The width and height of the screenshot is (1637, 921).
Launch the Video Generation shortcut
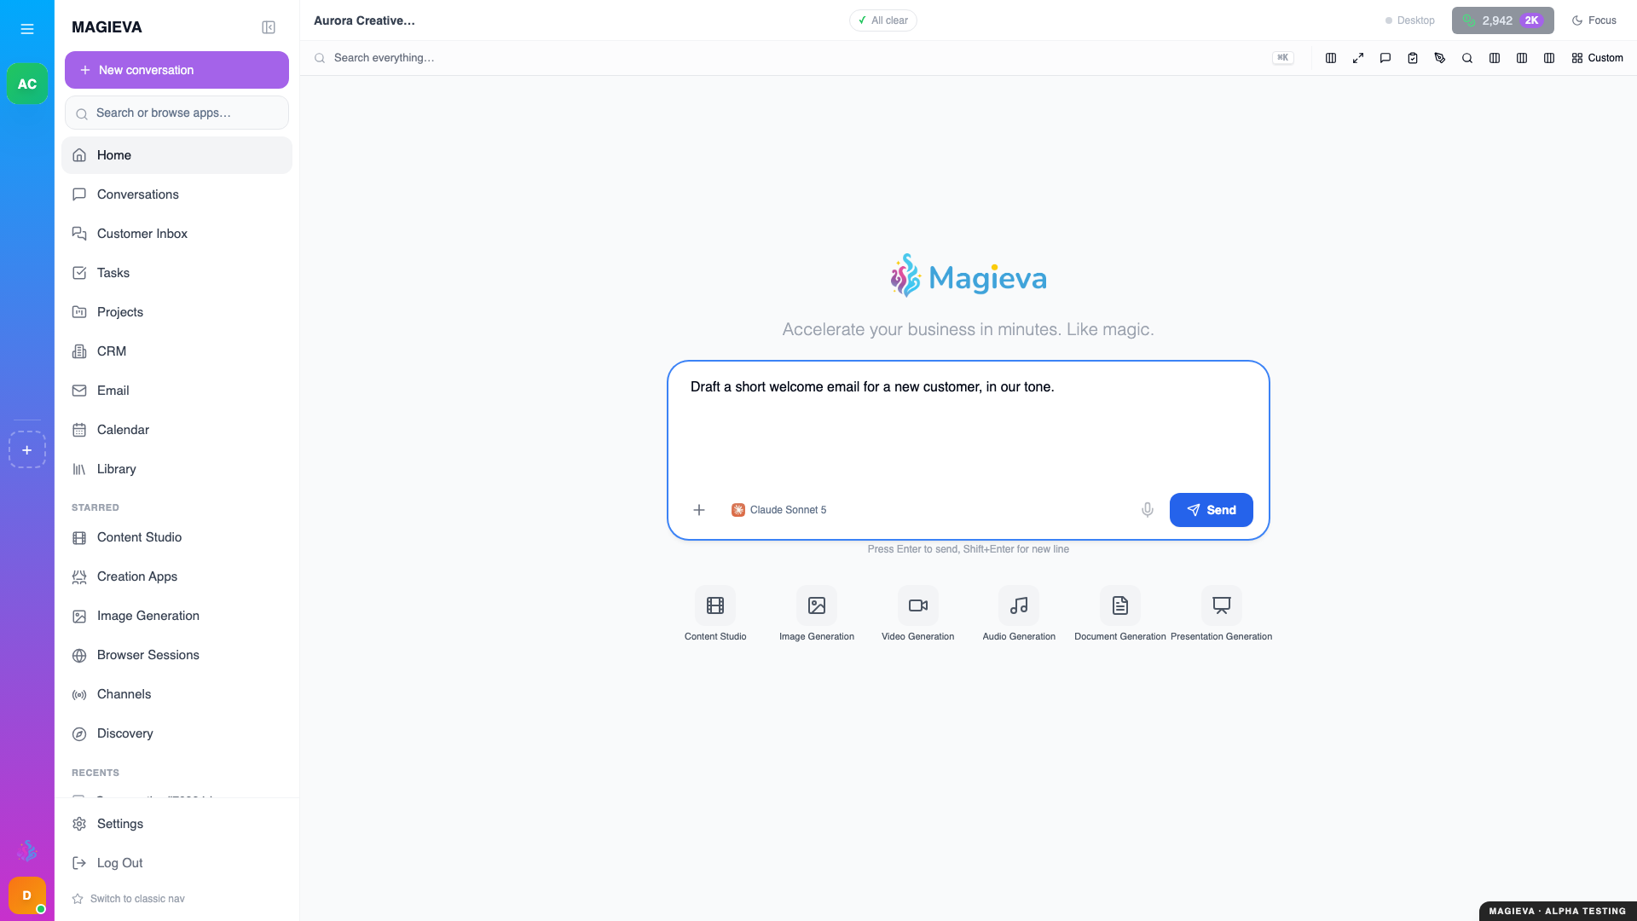[918, 614]
